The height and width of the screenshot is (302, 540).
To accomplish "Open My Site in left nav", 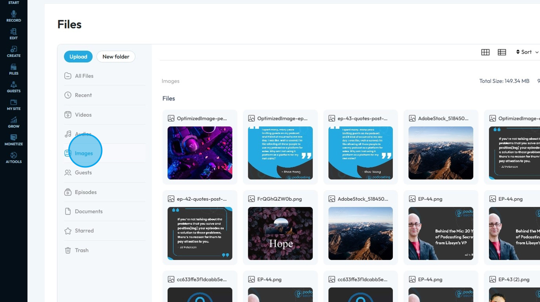I will tap(13, 105).
